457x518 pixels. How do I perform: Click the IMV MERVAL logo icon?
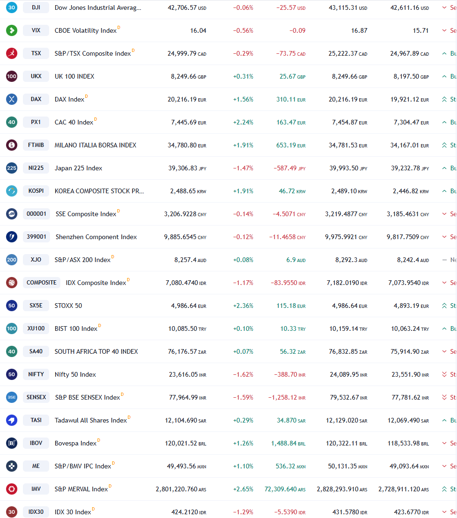click(x=12, y=489)
